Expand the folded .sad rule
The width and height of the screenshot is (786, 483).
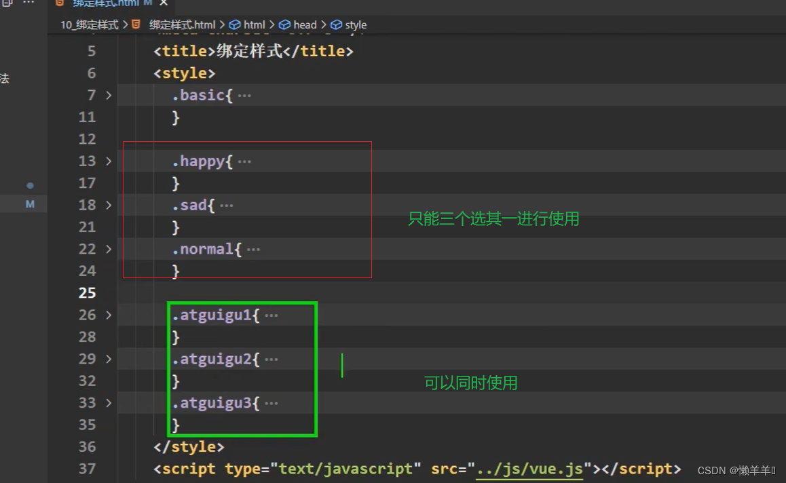(x=109, y=206)
